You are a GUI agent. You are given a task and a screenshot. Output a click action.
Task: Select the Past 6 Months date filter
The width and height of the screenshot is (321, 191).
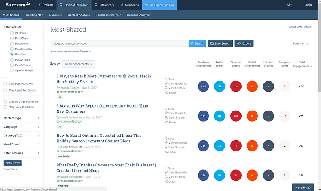12,49
